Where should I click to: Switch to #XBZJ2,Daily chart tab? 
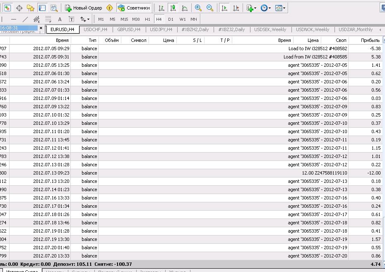tap(231, 29)
